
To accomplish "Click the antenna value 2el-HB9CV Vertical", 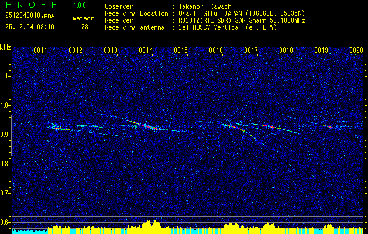I will (210, 27).
